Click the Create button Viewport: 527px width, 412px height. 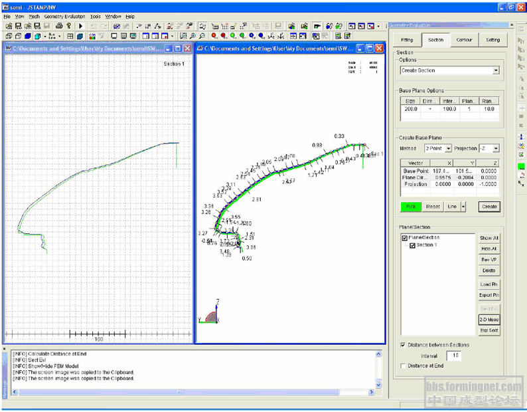tap(489, 207)
